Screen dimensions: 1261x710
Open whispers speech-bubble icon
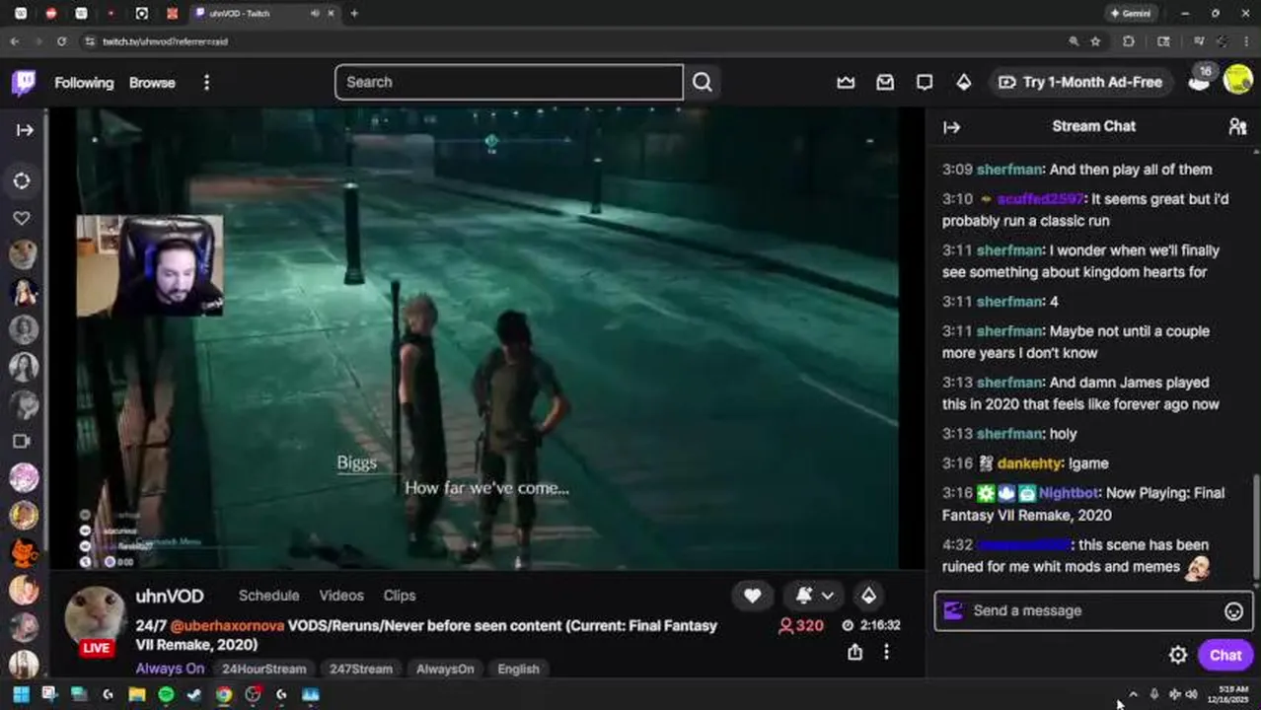(924, 83)
